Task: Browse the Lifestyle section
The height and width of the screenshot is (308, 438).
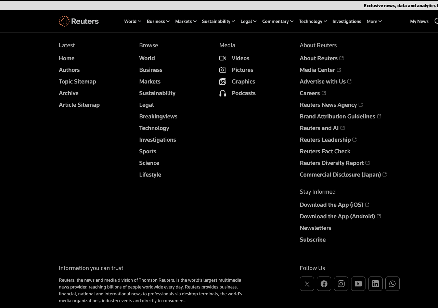Action: 150,175
